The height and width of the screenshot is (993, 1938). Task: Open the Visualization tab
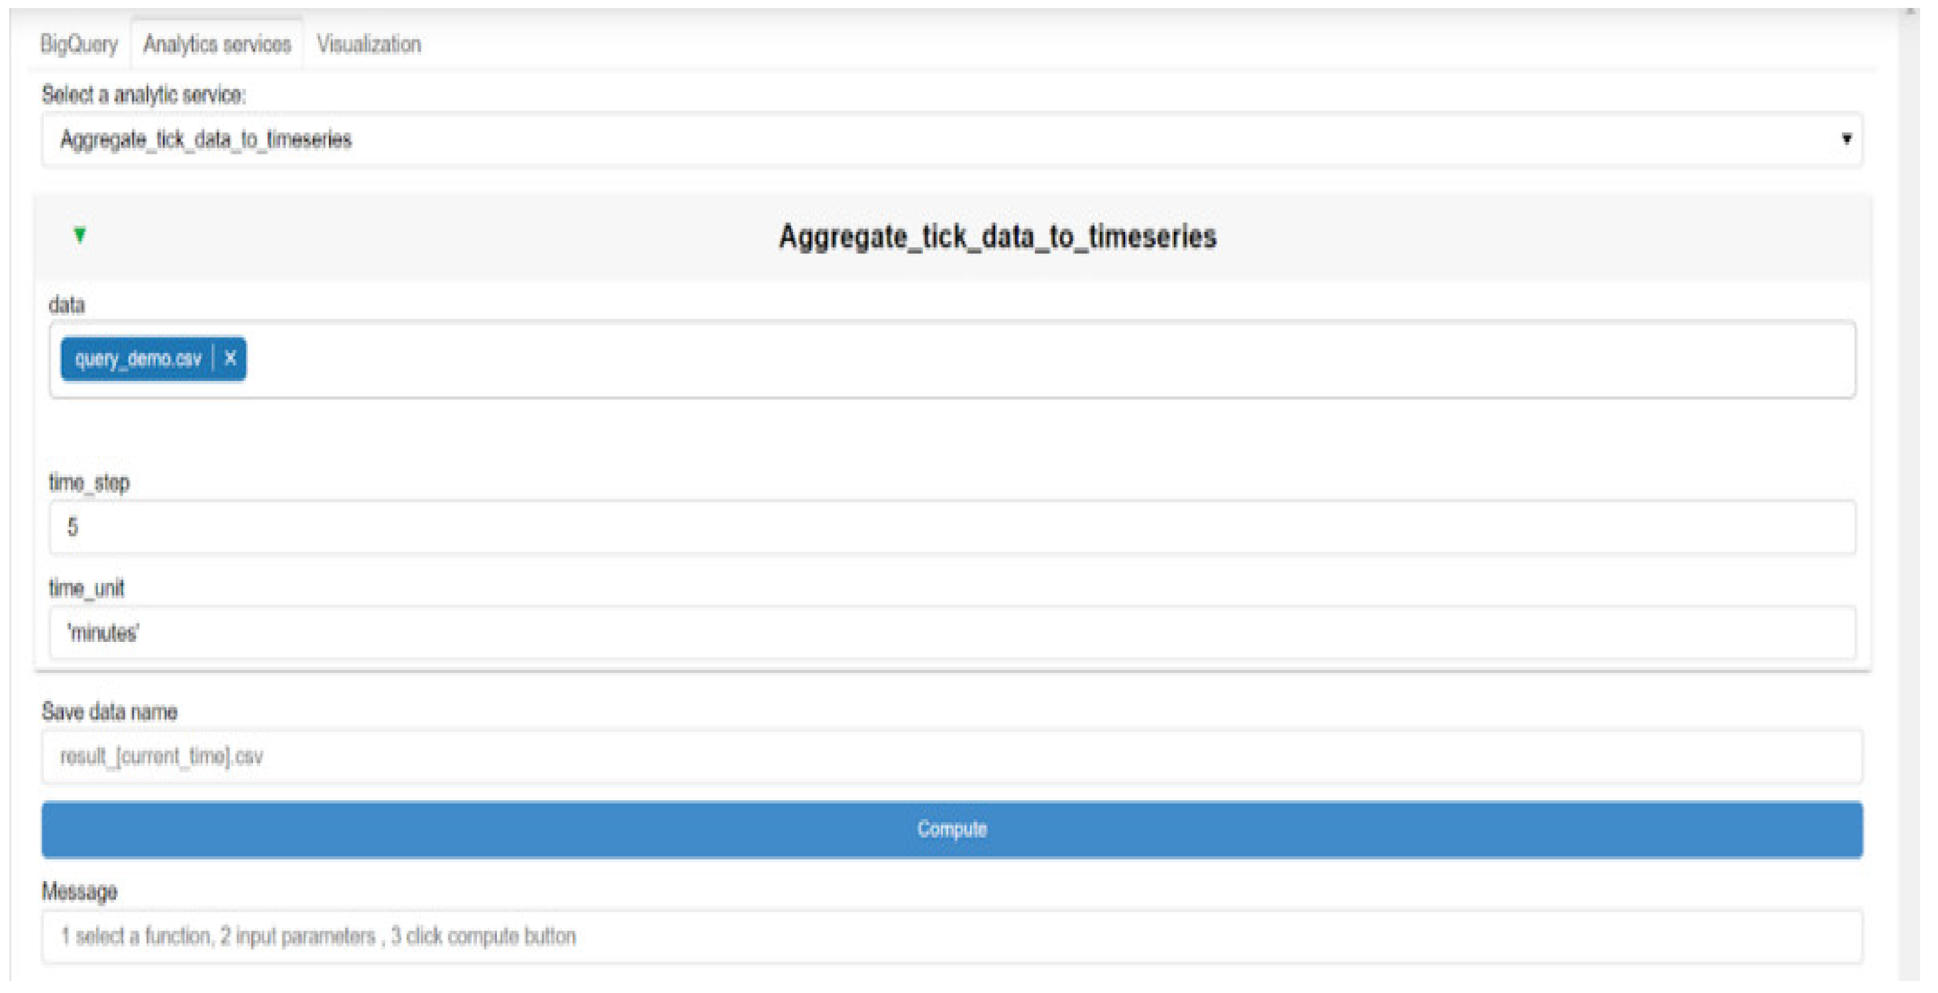click(x=368, y=44)
